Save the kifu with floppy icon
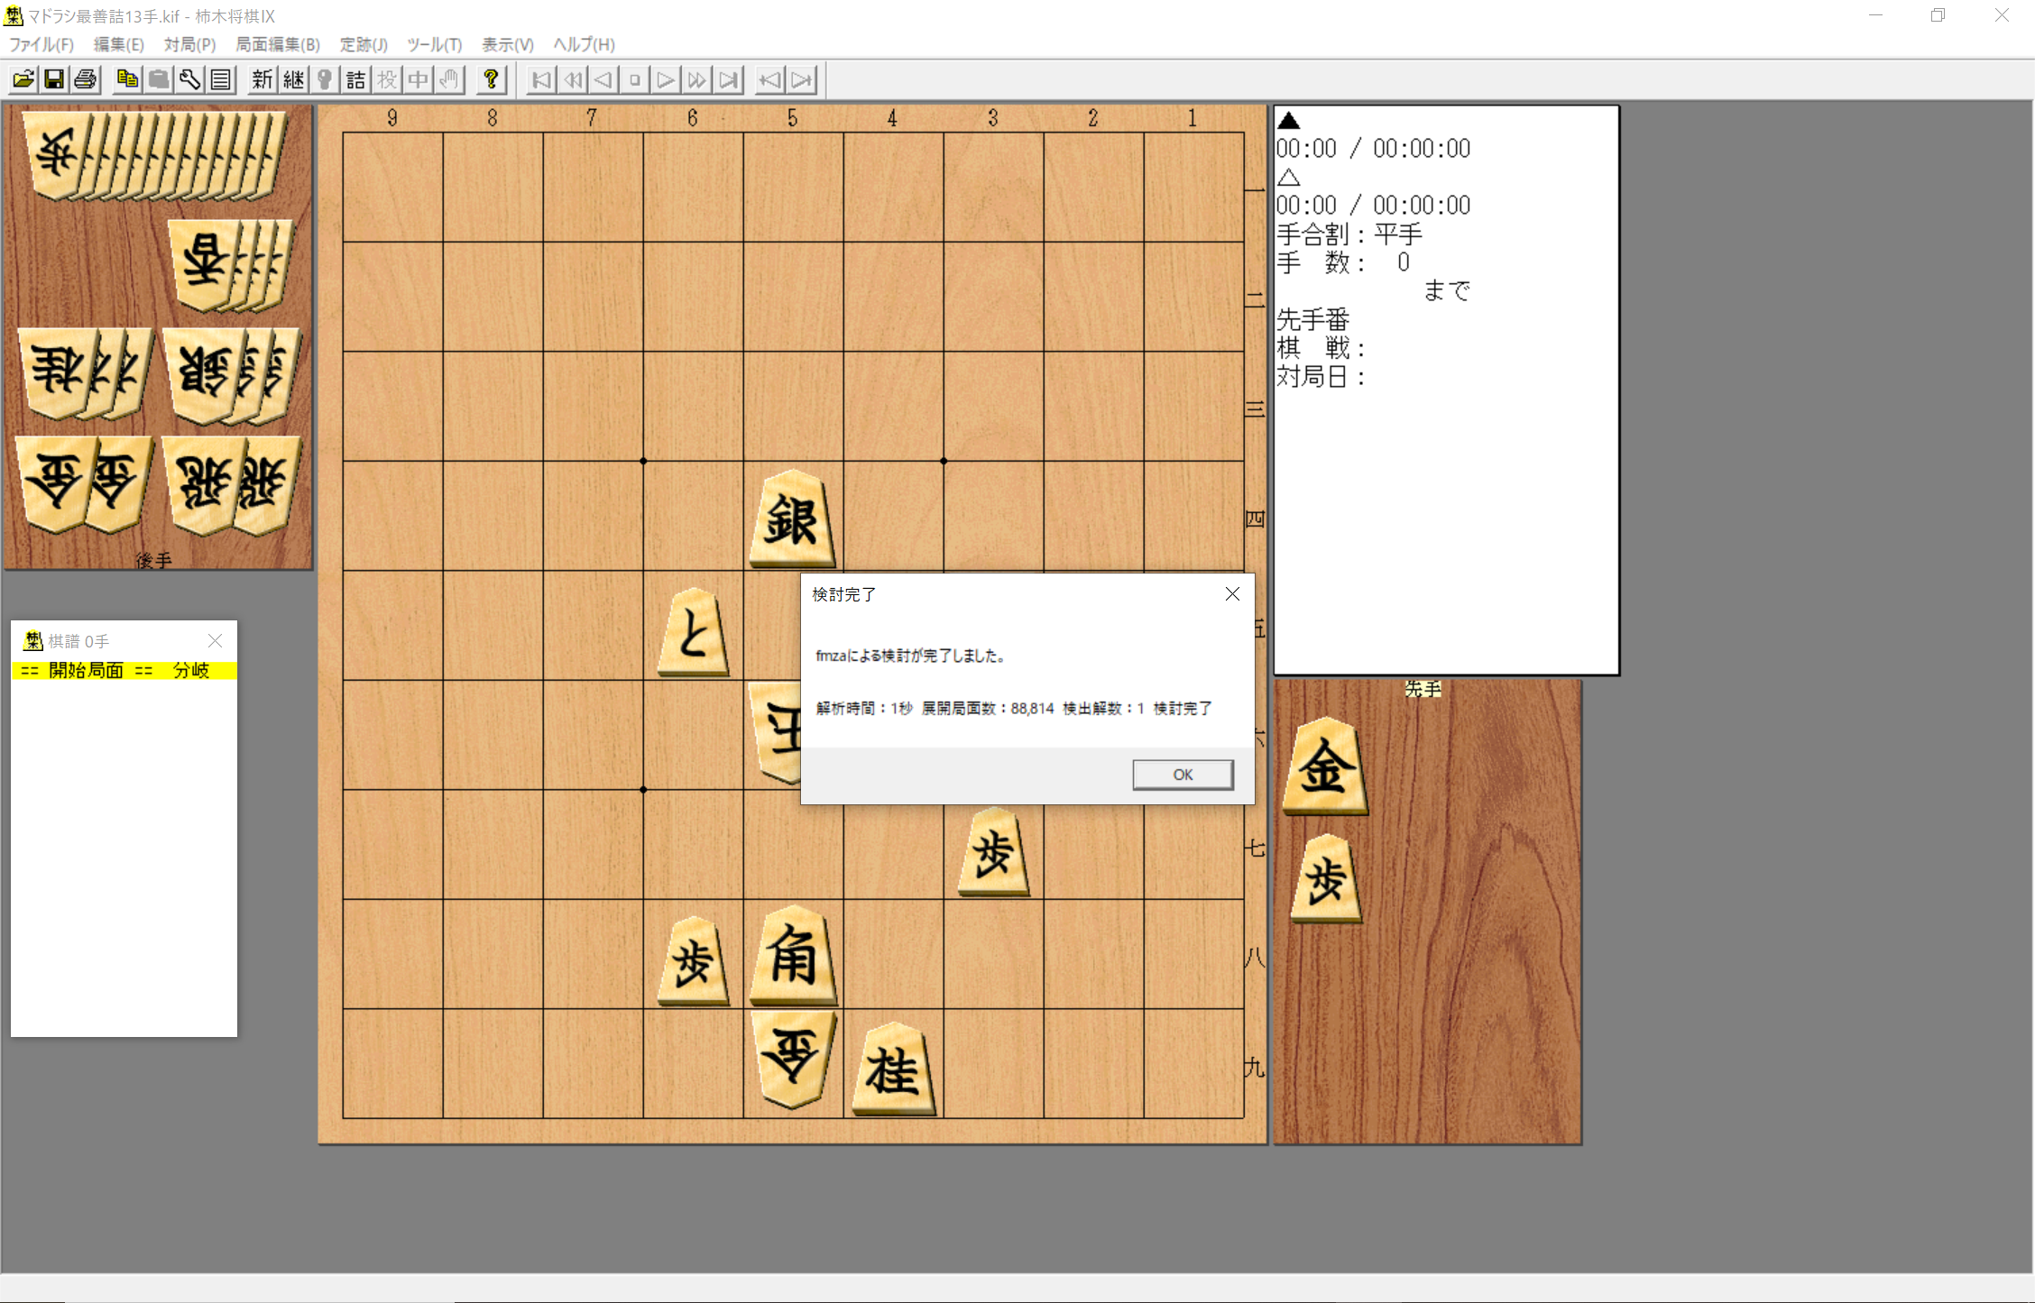Viewport: 2035px width, 1303px height. [54, 79]
